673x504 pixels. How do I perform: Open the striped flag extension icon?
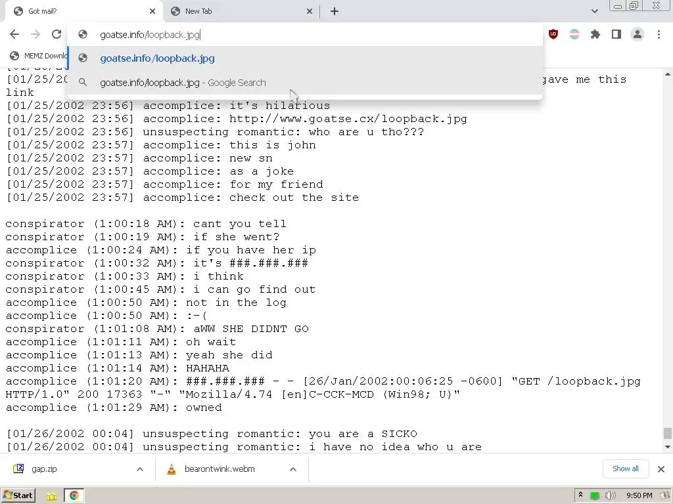pyautogui.click(x=574, y=34)
